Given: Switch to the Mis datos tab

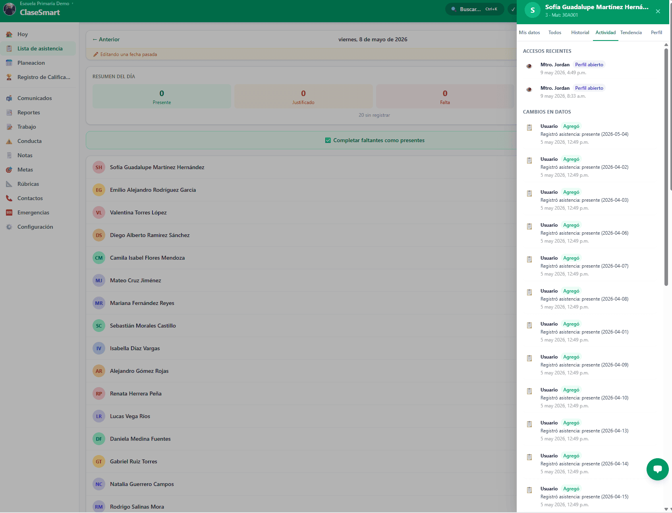Looking at the screenshot, I should (529, 33).
